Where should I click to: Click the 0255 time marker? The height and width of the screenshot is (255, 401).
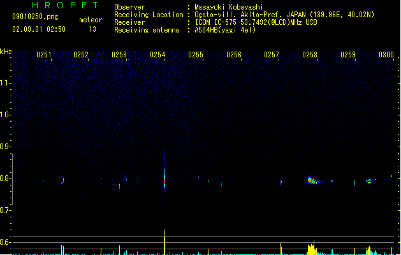196,55
